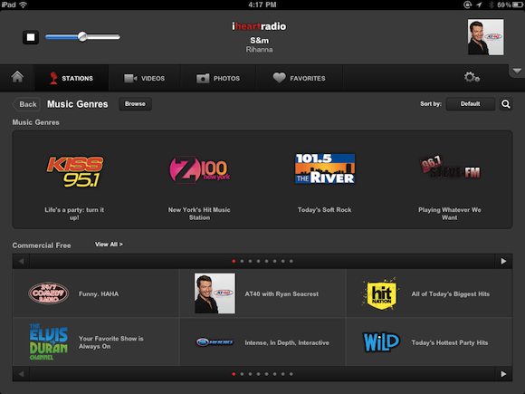Go to next page with bottom right arrow

503,374
